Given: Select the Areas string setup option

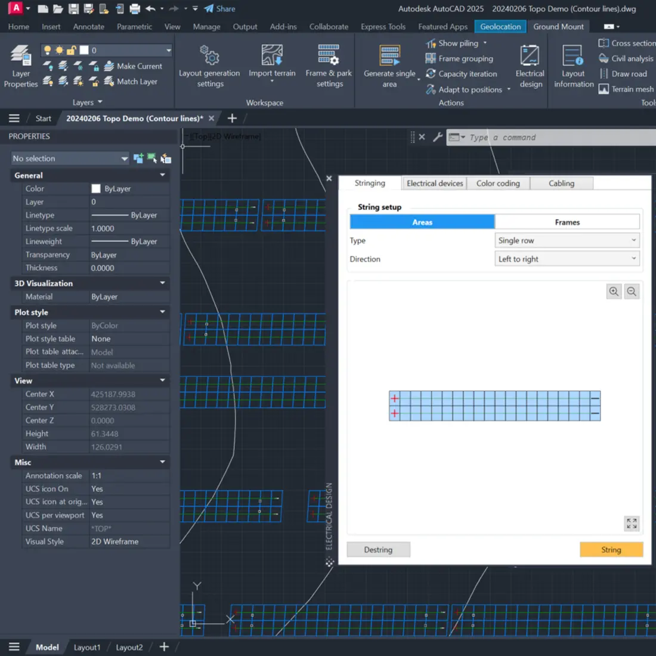Looking at the screenshot, I should (422, 221).
